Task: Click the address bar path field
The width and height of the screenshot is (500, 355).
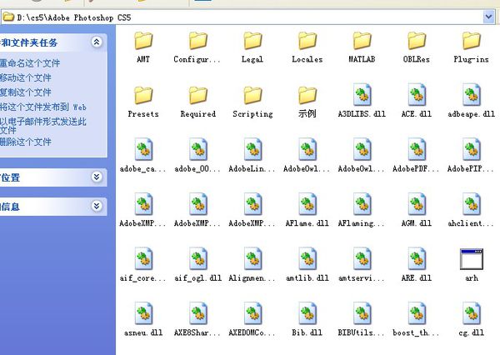Action: tap(250, 17)
